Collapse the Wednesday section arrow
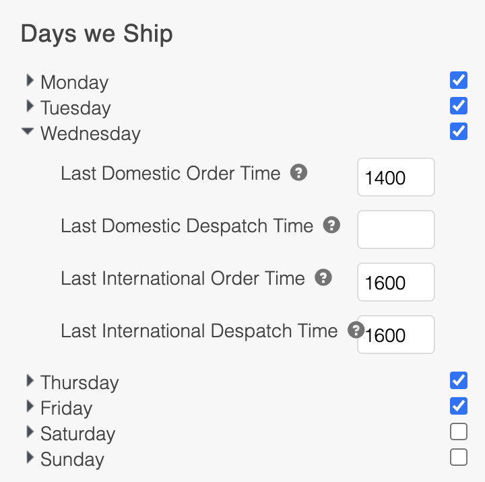The image size is (485, 482). pos(28,131)
